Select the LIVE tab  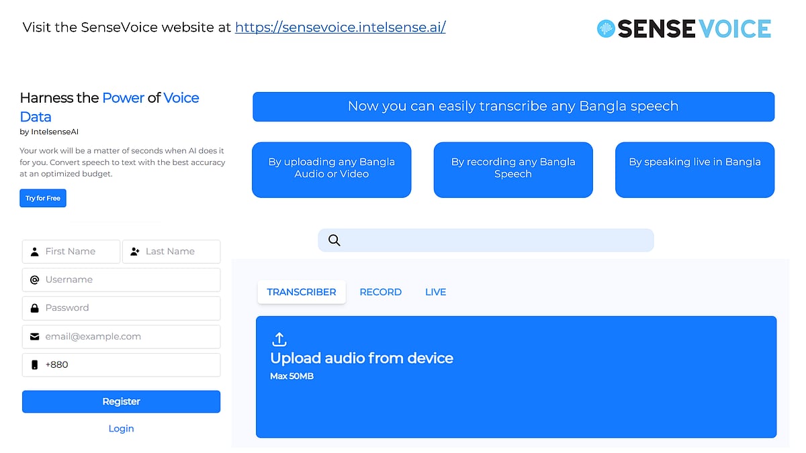coord(435,292)
